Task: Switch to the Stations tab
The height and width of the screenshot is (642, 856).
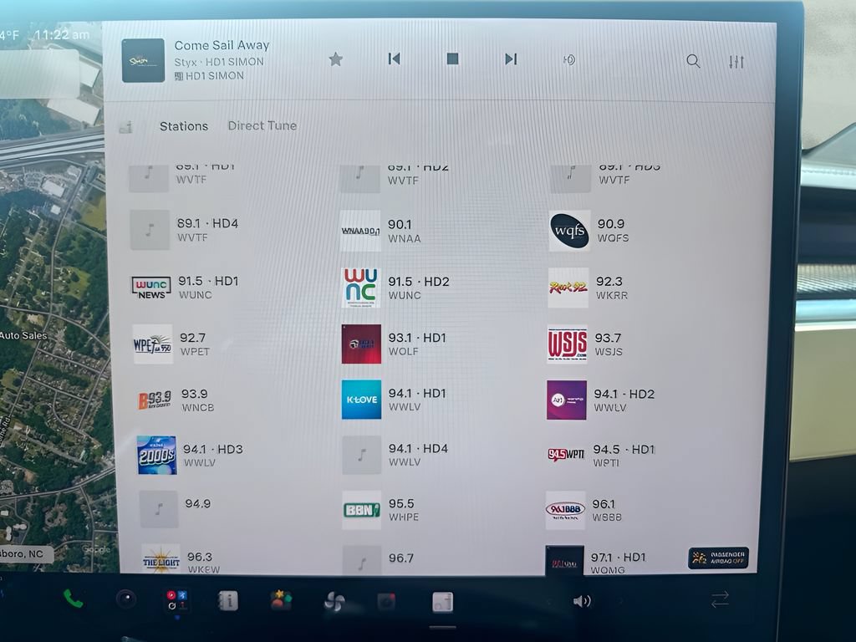Action: (183, 126)
